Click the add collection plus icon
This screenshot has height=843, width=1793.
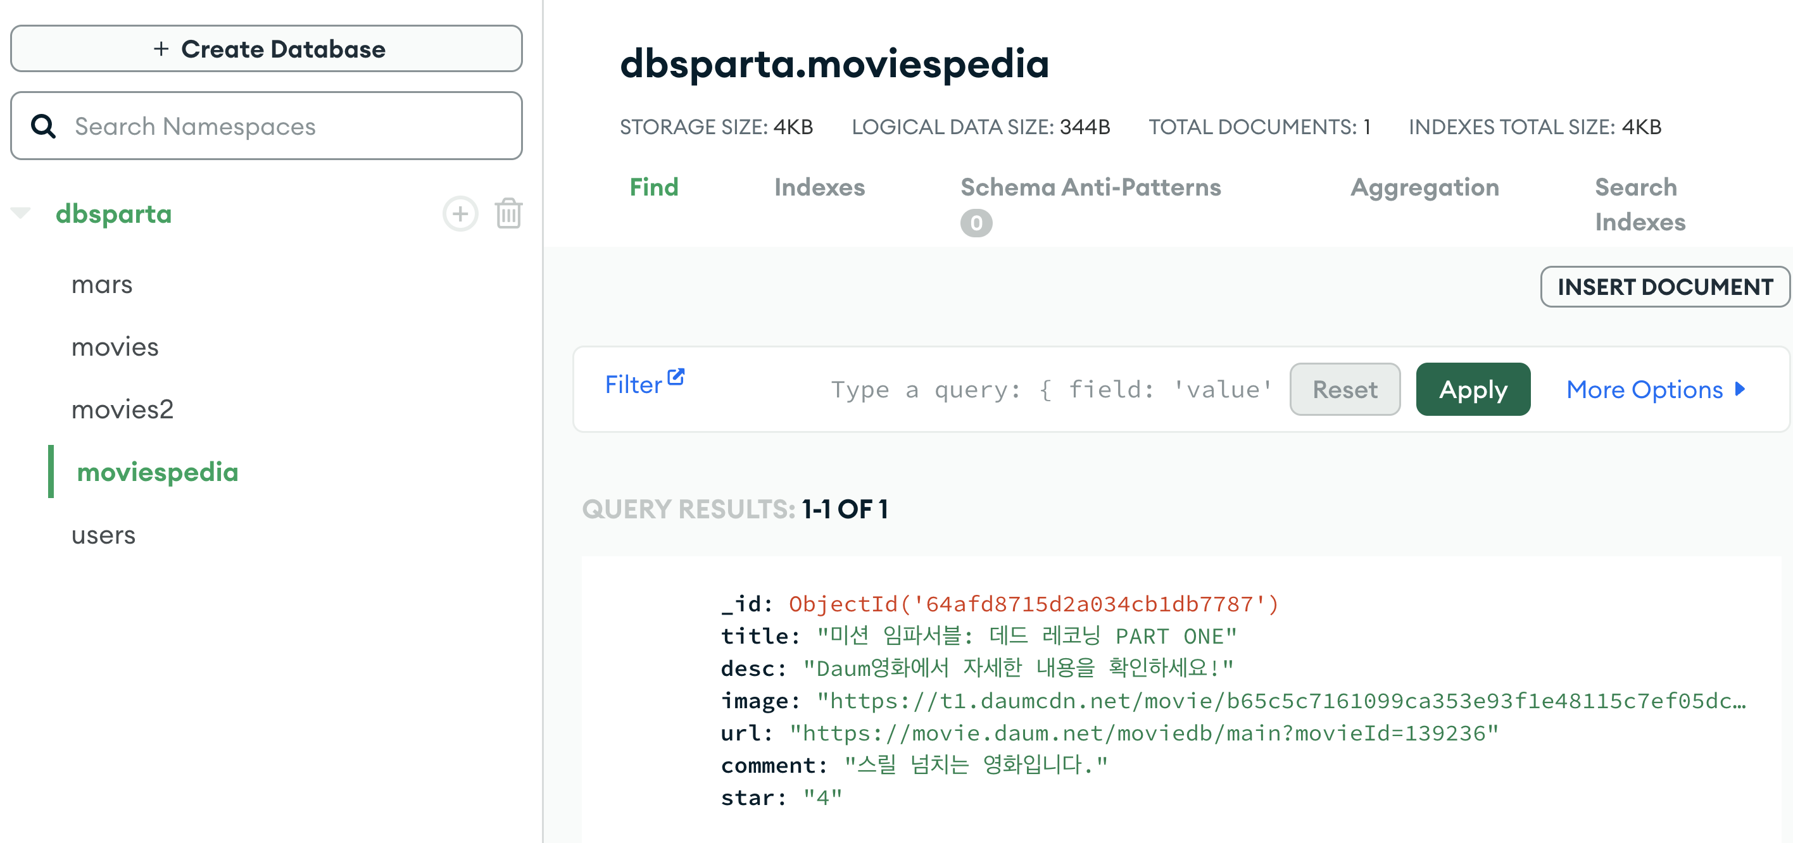[x=460, y=213]
